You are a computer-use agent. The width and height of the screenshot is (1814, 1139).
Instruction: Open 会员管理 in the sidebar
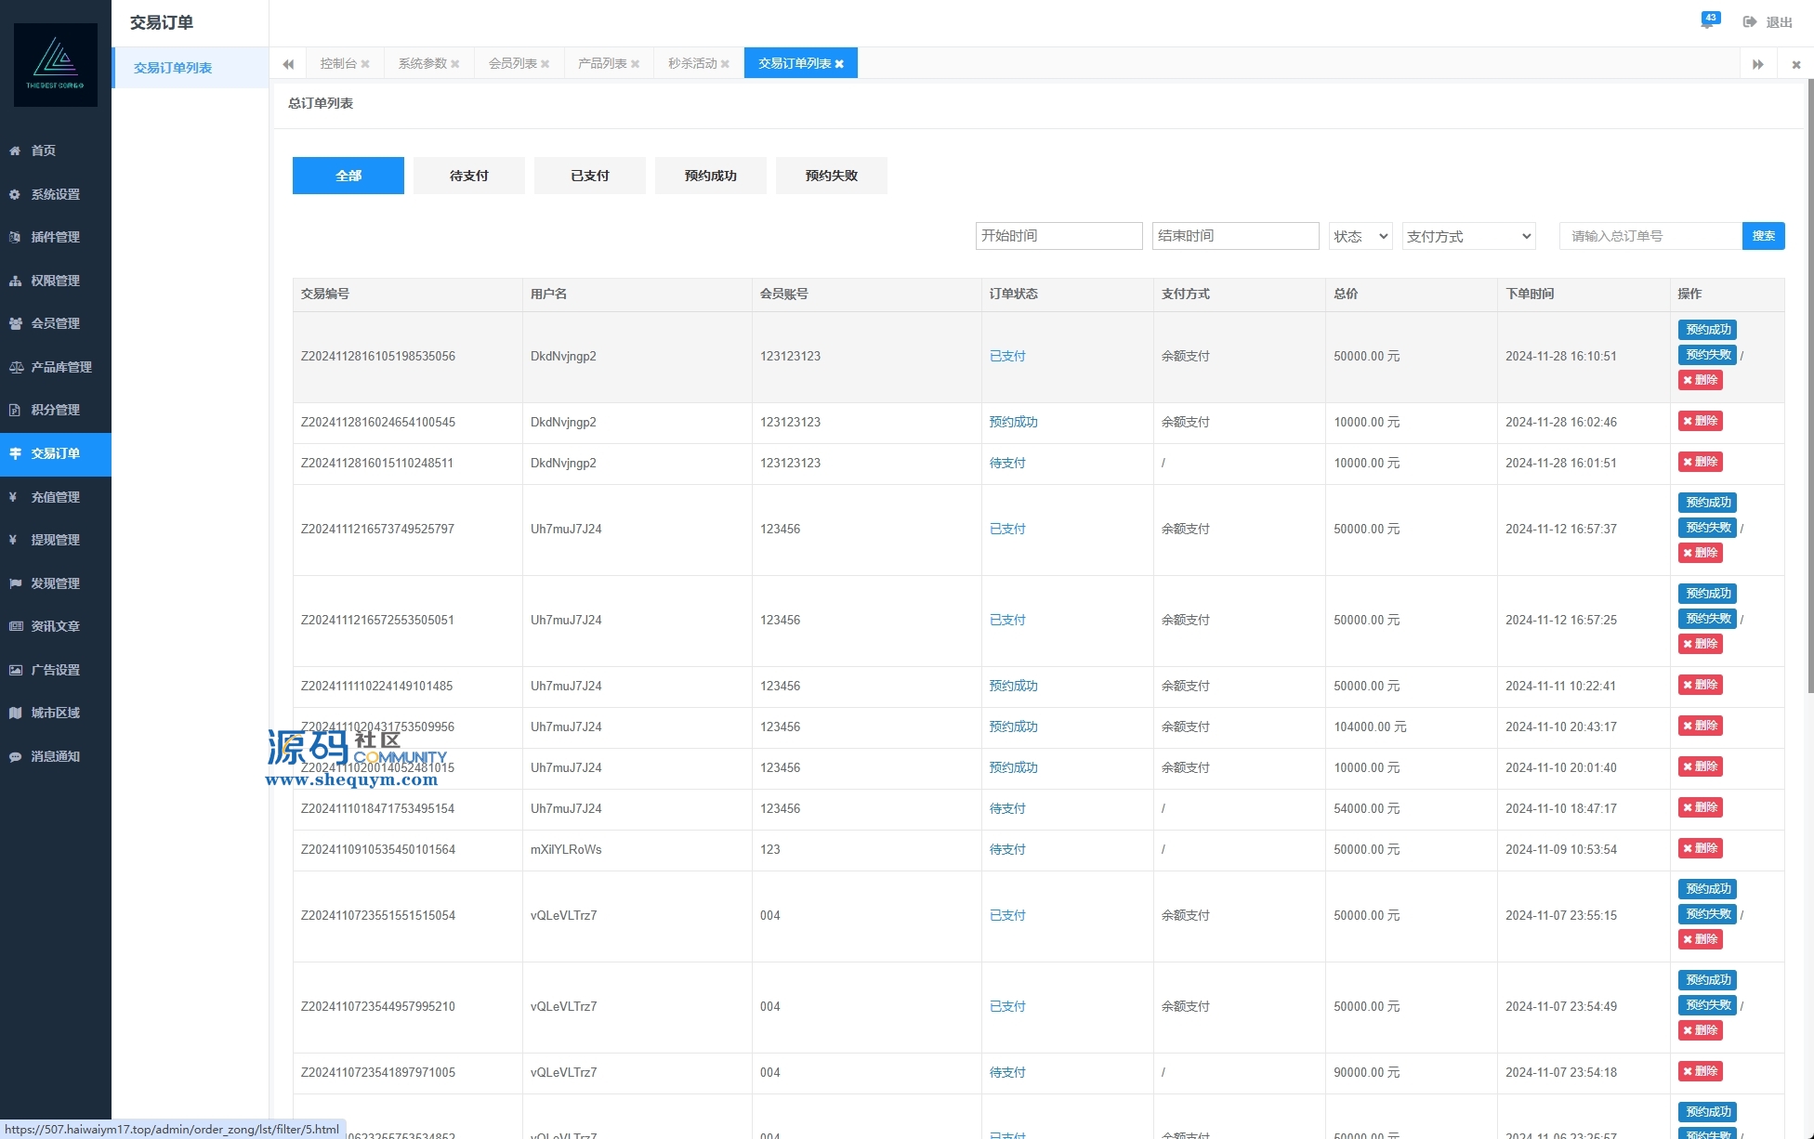click(x=55, y=323)
